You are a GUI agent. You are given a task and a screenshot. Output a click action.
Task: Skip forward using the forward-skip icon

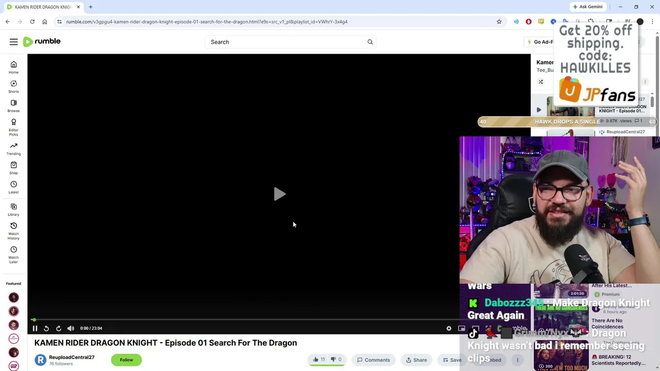(59, 328)
